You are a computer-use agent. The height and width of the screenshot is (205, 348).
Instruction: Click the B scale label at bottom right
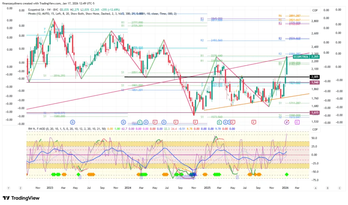tap(328, 188)
